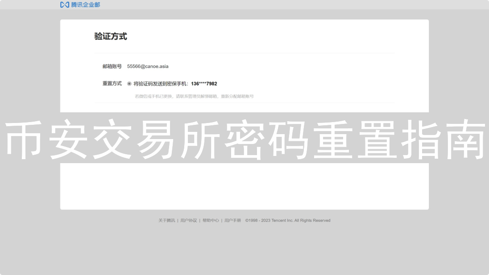This screenshot has width=489, height=275.
Task: Click the 验证方式 heading
Action: (x=111, y=37)
